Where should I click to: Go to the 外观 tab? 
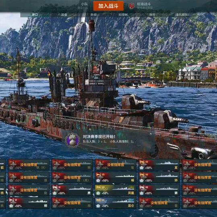click(x=93, y=15)
